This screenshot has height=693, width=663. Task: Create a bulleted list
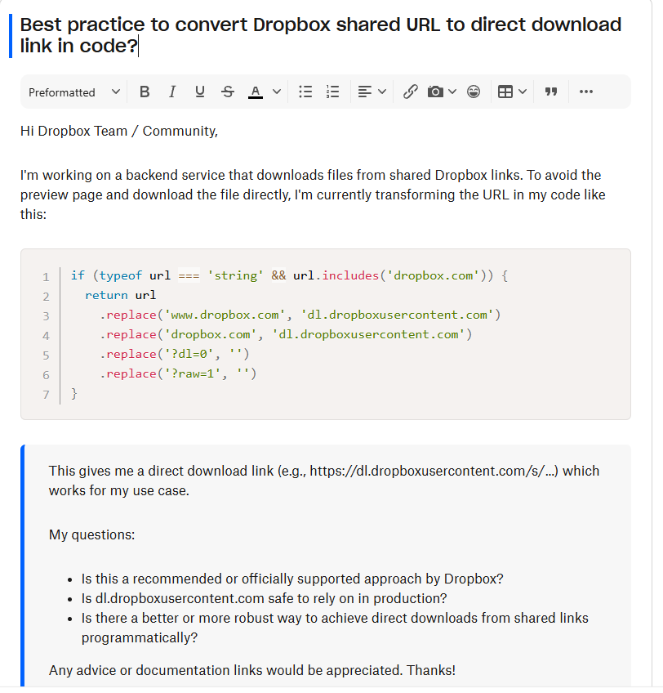305,92
